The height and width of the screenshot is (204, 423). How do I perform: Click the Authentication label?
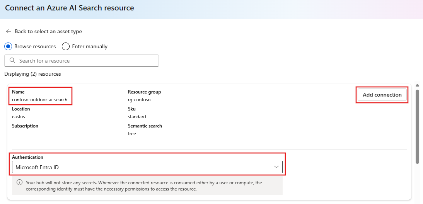pos(27,157)
